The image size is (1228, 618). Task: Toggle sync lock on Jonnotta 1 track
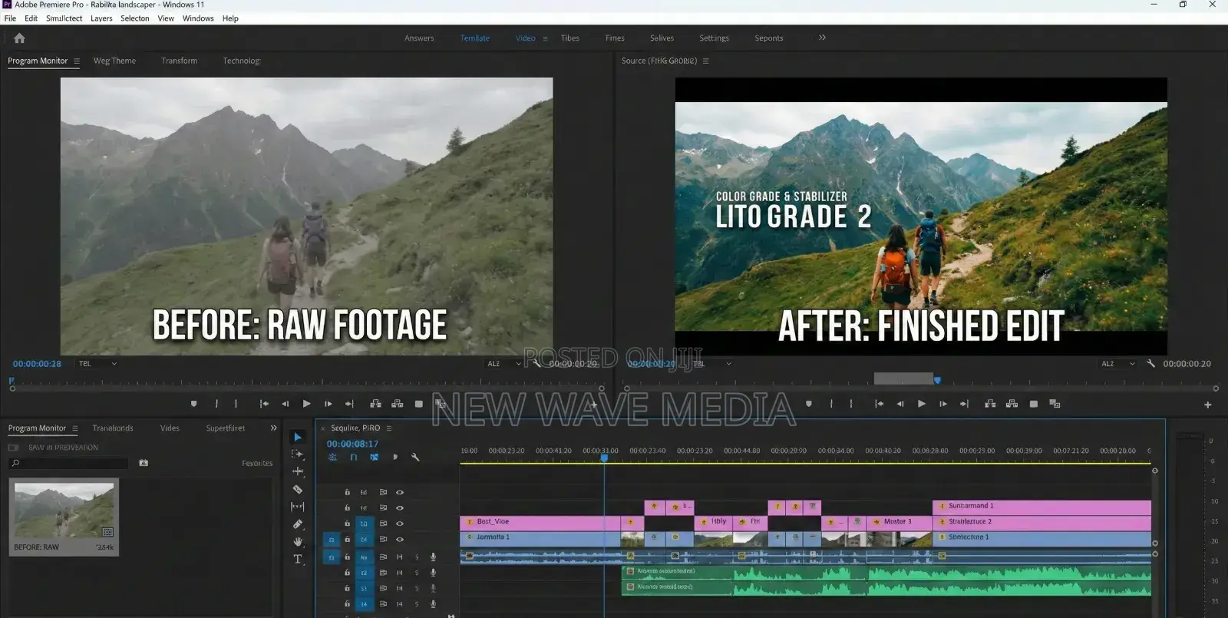point(383,540)
